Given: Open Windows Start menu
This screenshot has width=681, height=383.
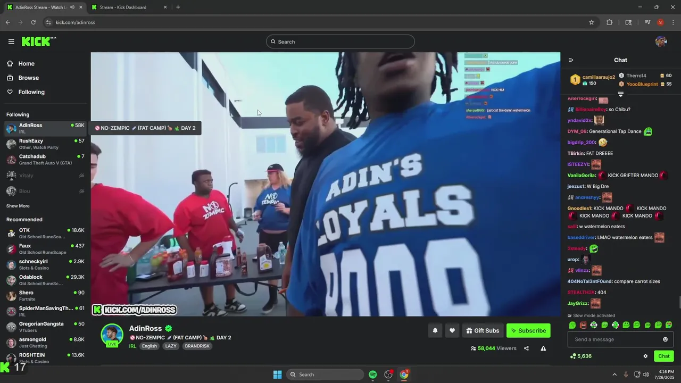Looking at the screenshot, I should tap(277, 374).
